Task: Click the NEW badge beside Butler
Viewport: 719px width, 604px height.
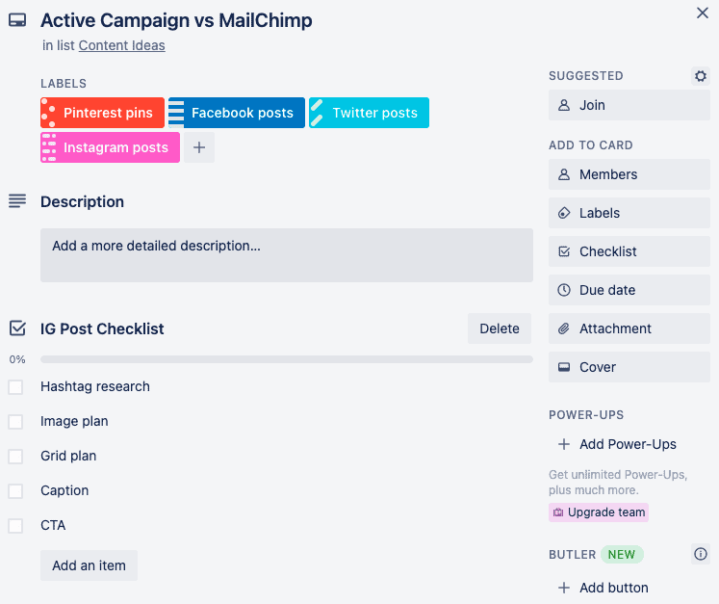Action: point(622,555)
